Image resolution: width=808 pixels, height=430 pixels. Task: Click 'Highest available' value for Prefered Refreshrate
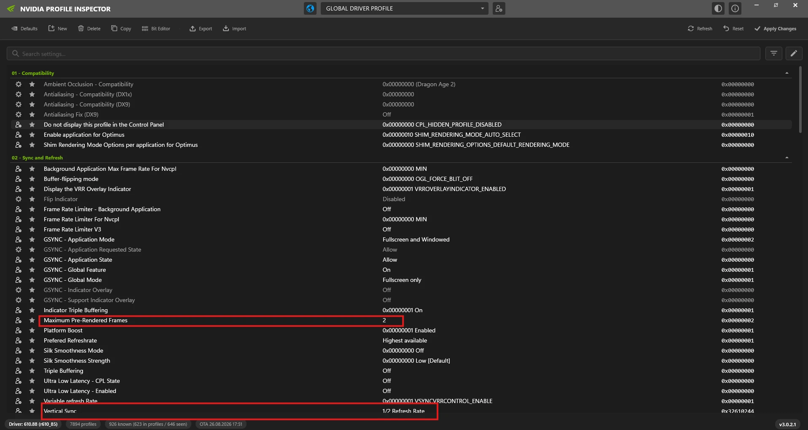coord(405,340)
